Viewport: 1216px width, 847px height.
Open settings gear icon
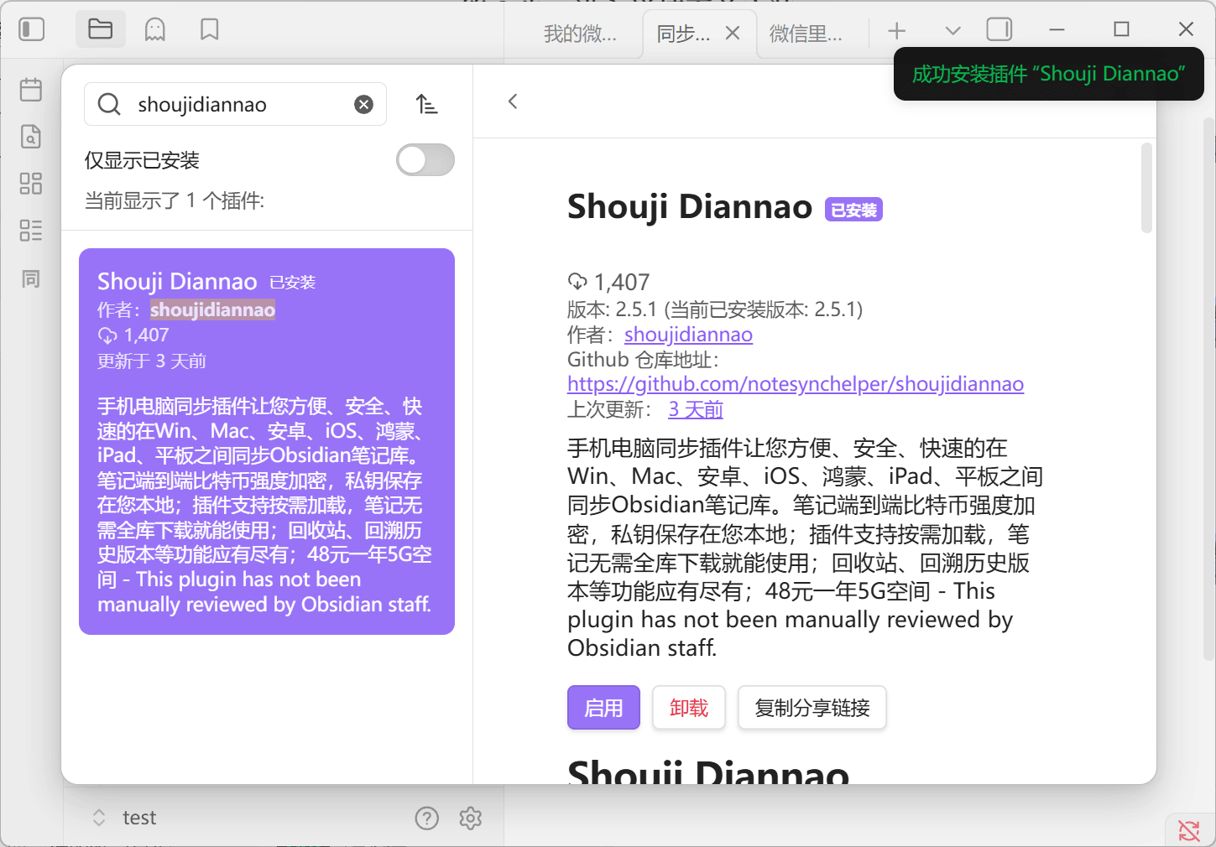tap(471, 818)
